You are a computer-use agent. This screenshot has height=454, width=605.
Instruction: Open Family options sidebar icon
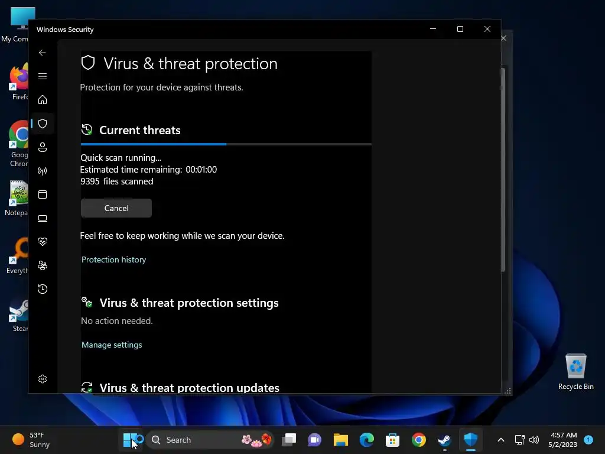(x=43, y=265)
